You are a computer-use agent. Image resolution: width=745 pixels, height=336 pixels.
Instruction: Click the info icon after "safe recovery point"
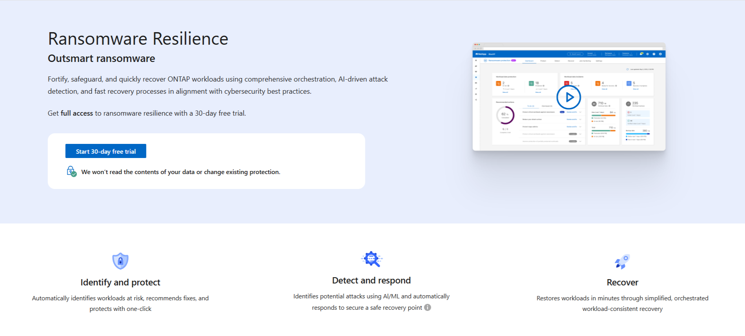point(428,307)
